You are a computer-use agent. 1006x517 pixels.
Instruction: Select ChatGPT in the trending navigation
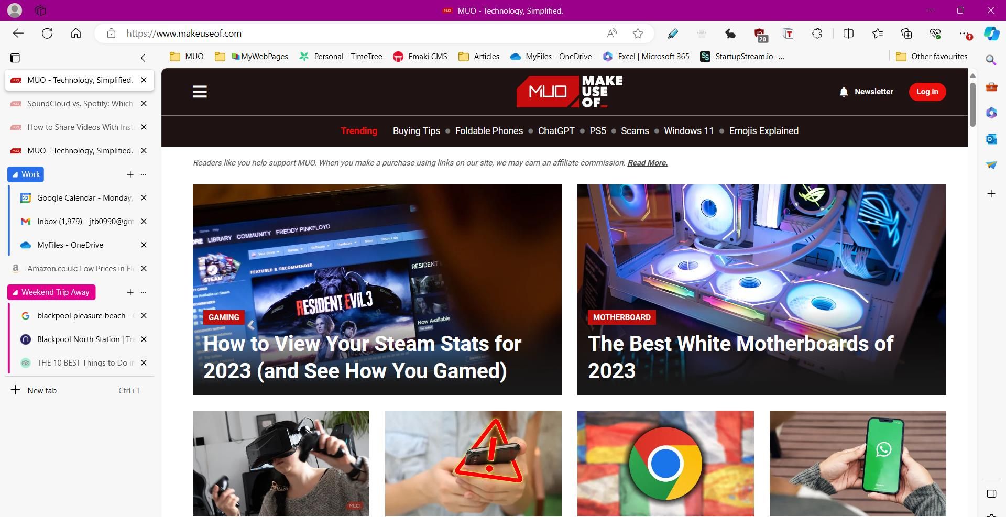coord(555,131)
